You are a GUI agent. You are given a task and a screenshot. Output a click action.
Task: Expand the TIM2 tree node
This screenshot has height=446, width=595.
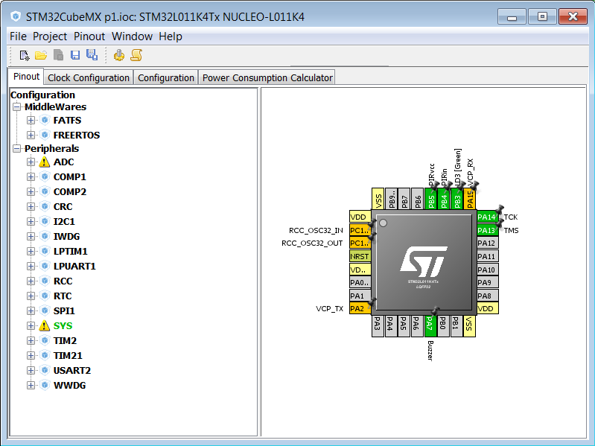click(x=31, y=340)
